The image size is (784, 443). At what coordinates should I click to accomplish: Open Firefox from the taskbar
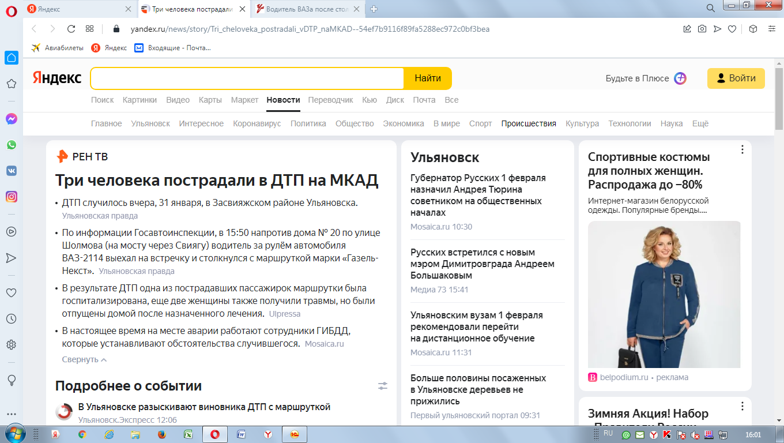(161, 434)
